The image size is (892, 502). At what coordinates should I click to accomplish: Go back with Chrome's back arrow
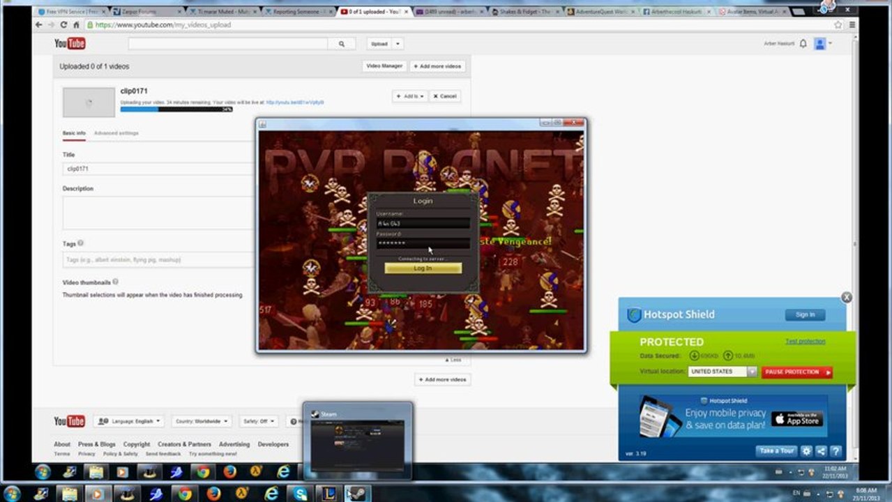pos(39,24)
